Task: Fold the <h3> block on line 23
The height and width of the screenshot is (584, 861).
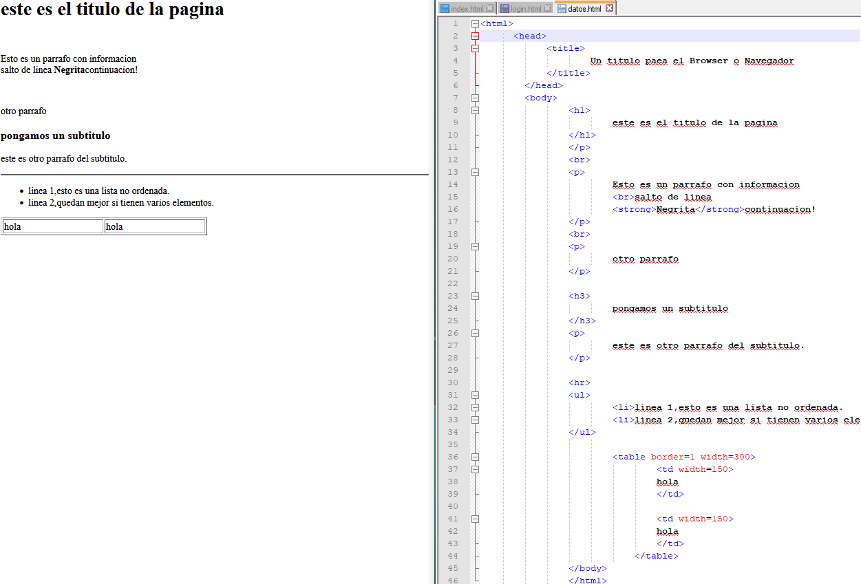Action: pos(475,296)
